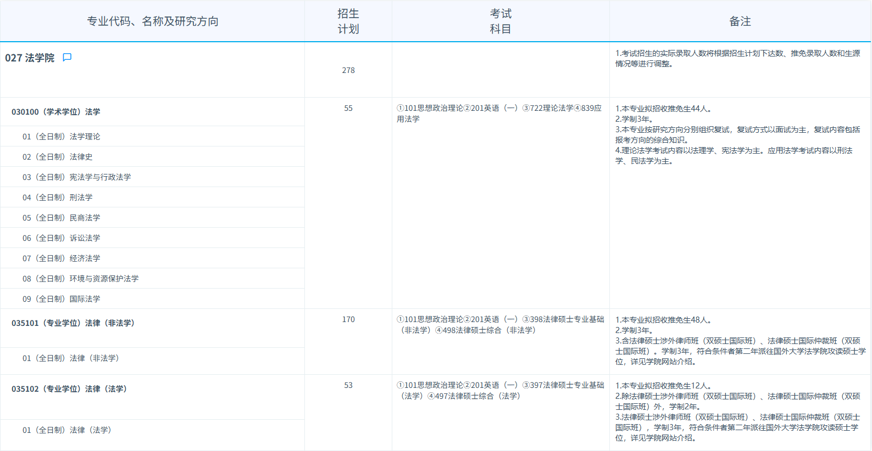
Task: Click the 招生计划 column header
Action: tap(348, 21)
